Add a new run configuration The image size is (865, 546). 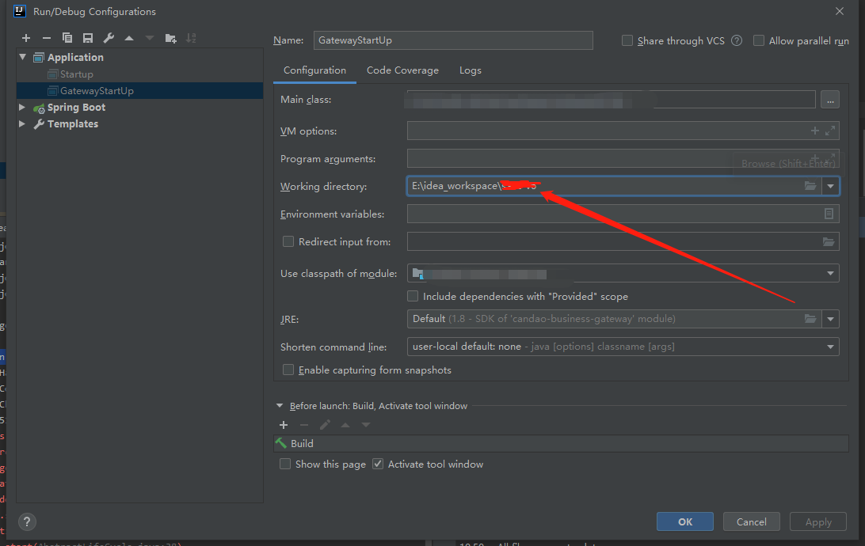25,37
